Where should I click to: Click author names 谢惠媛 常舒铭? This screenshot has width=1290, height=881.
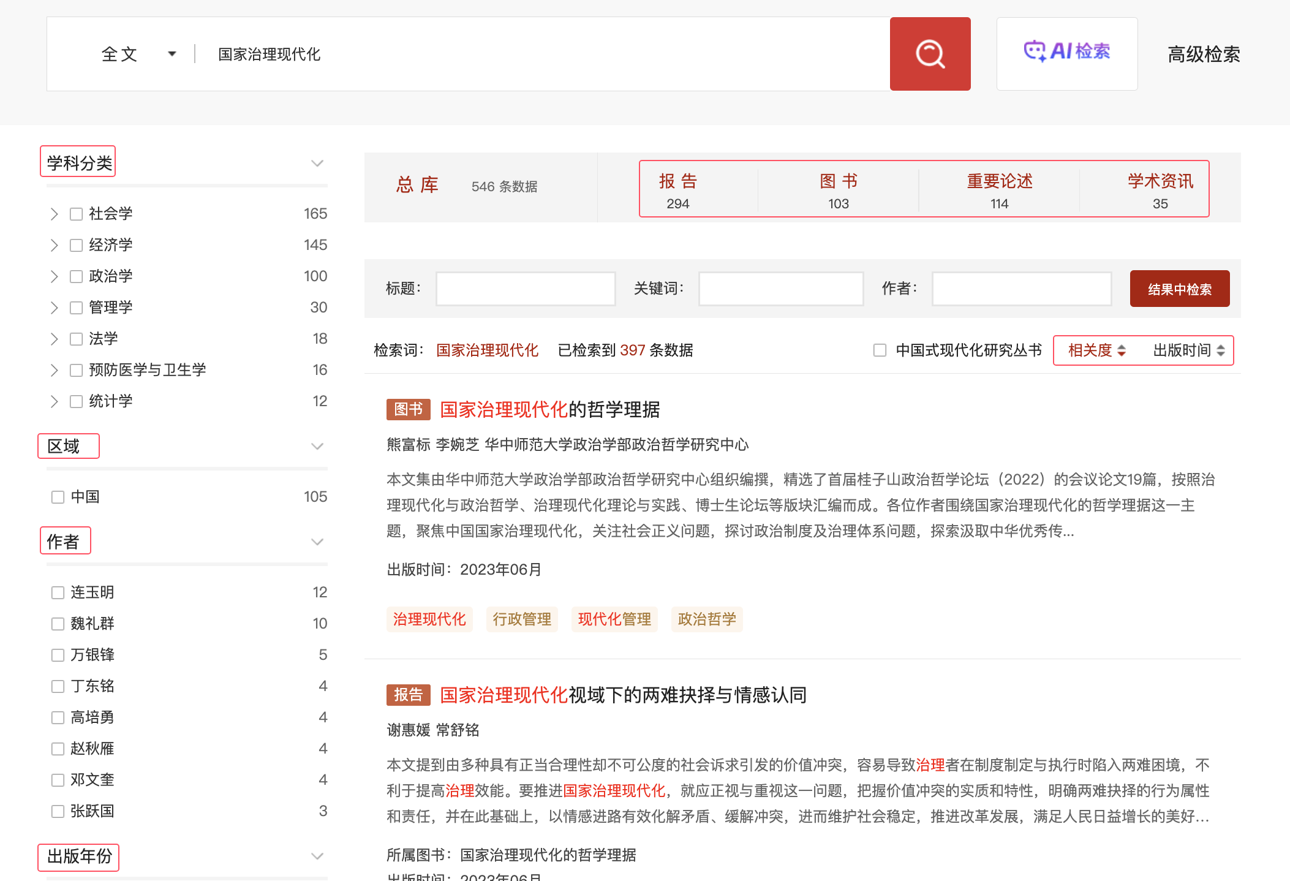pyautogui.click(x=433, y=730)
